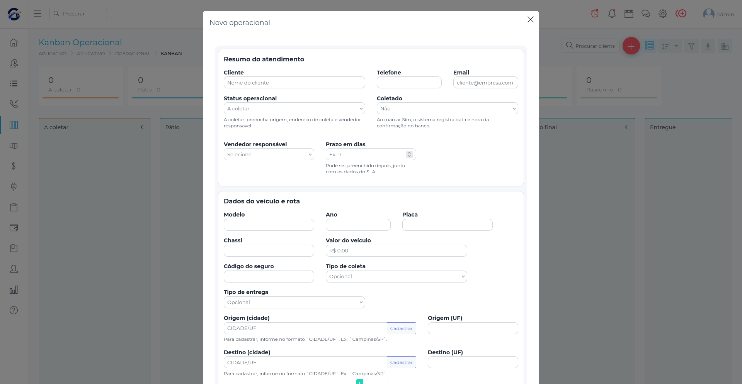The image size is (742, 384).
Task: Collapse the column ending in 'final'
Action: pyautogui.click(x=626, y=127)
